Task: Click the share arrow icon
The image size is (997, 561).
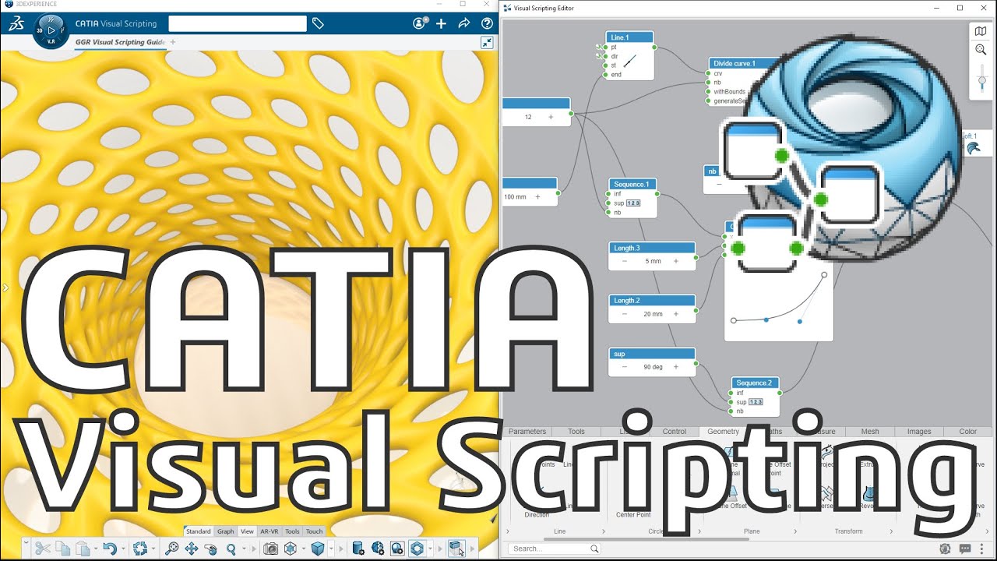Action: click(464, 23)
